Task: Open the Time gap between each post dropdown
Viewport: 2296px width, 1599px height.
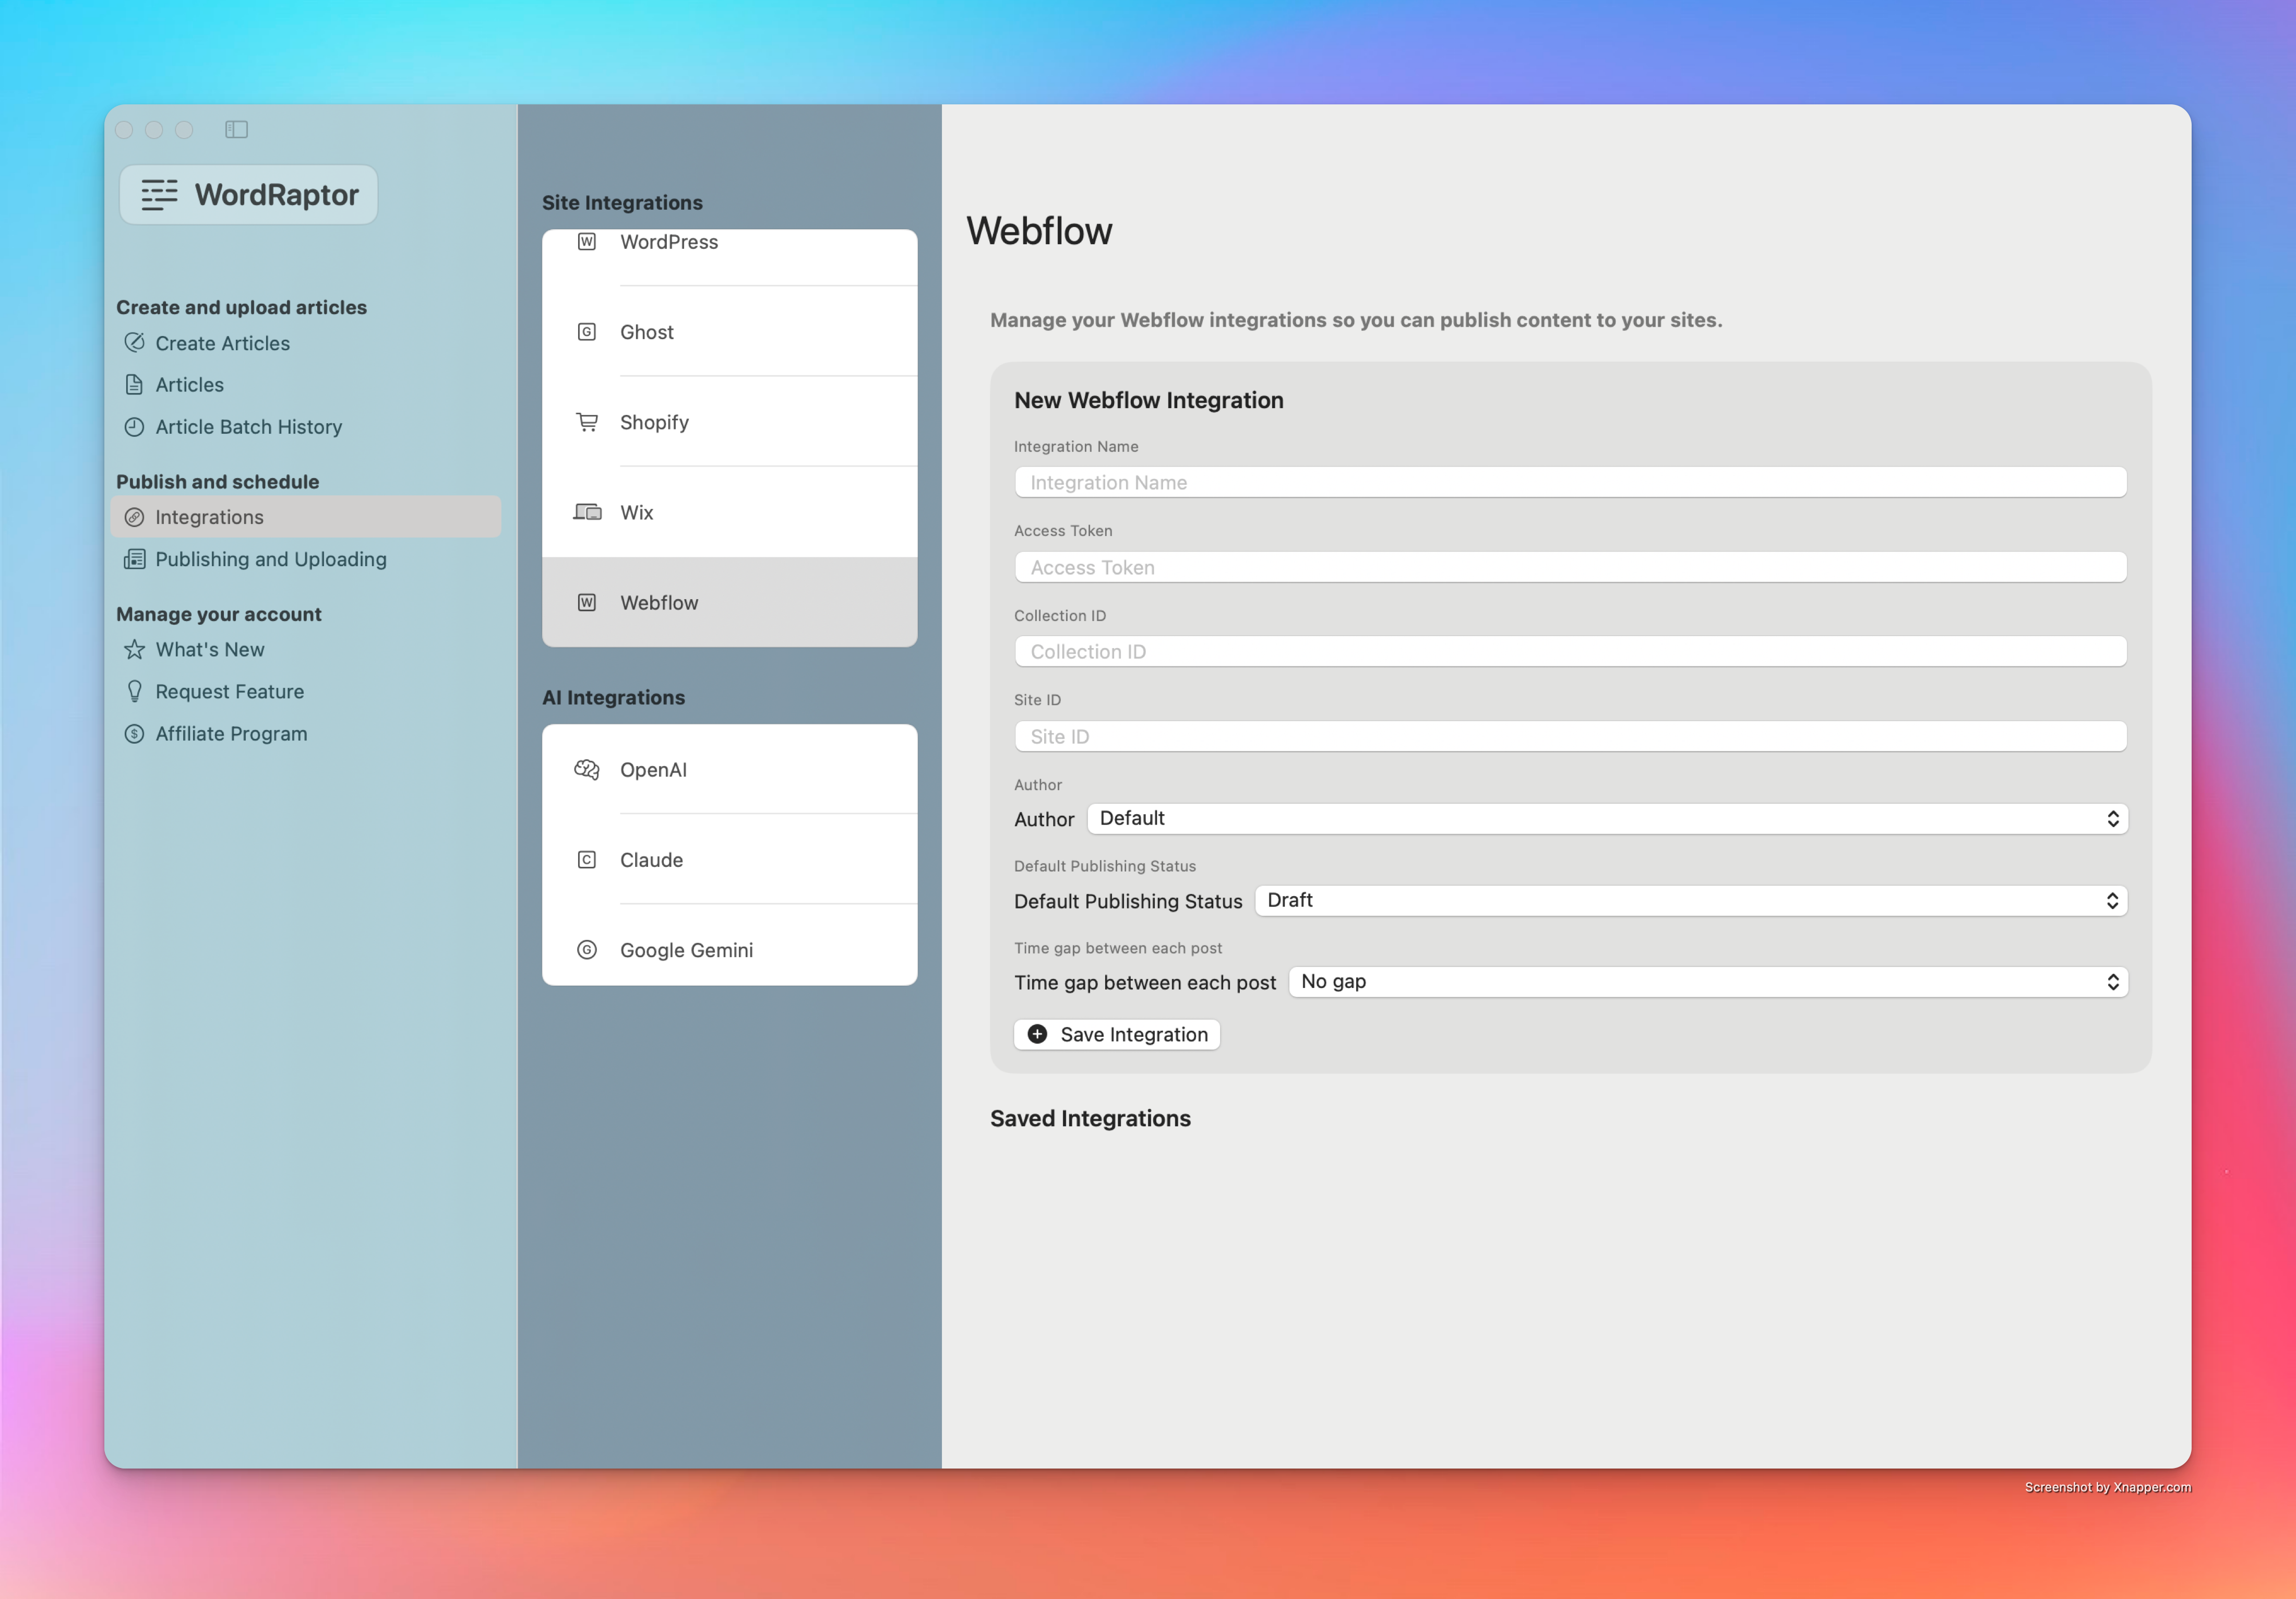Action: (1708, 982)
